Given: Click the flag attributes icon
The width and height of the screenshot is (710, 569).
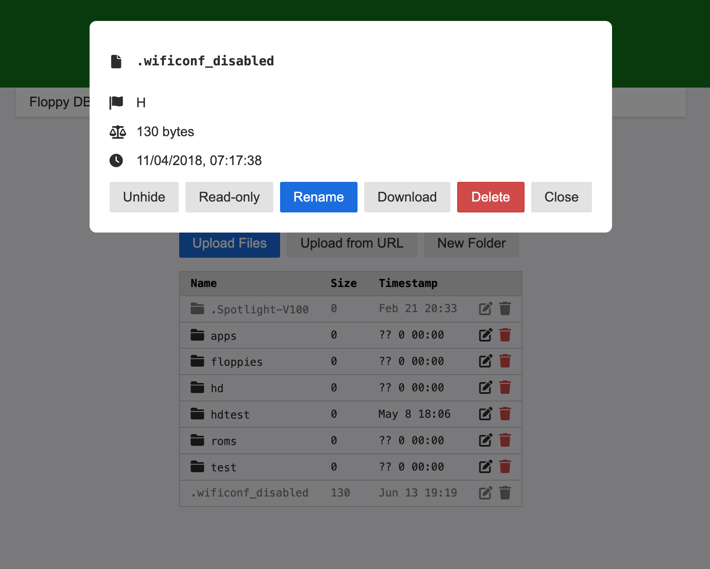Looking at the screenshot, I should pyautogui.click(x=116, y=102).
